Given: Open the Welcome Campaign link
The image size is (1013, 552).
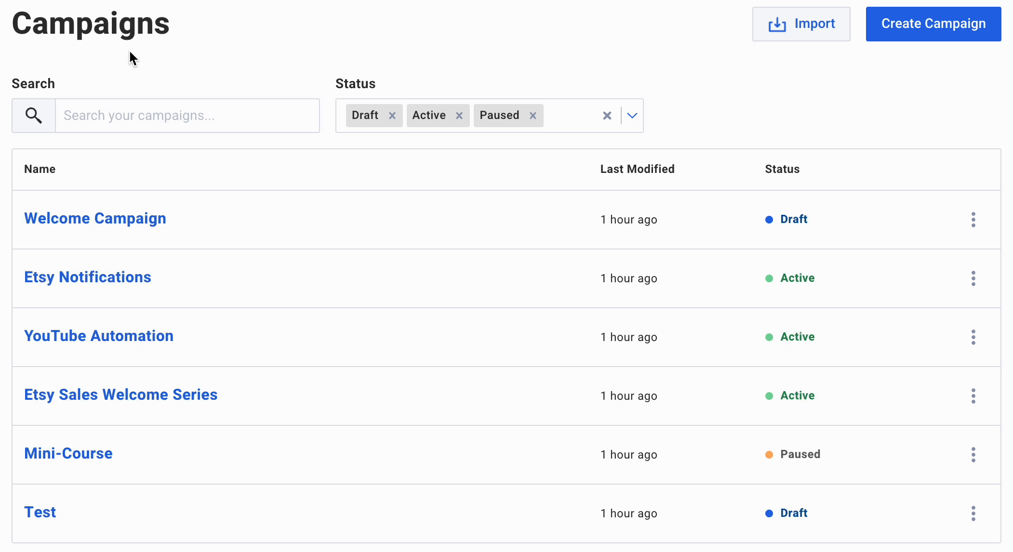Looking at the screenshot, I should (x=96, y=218).
